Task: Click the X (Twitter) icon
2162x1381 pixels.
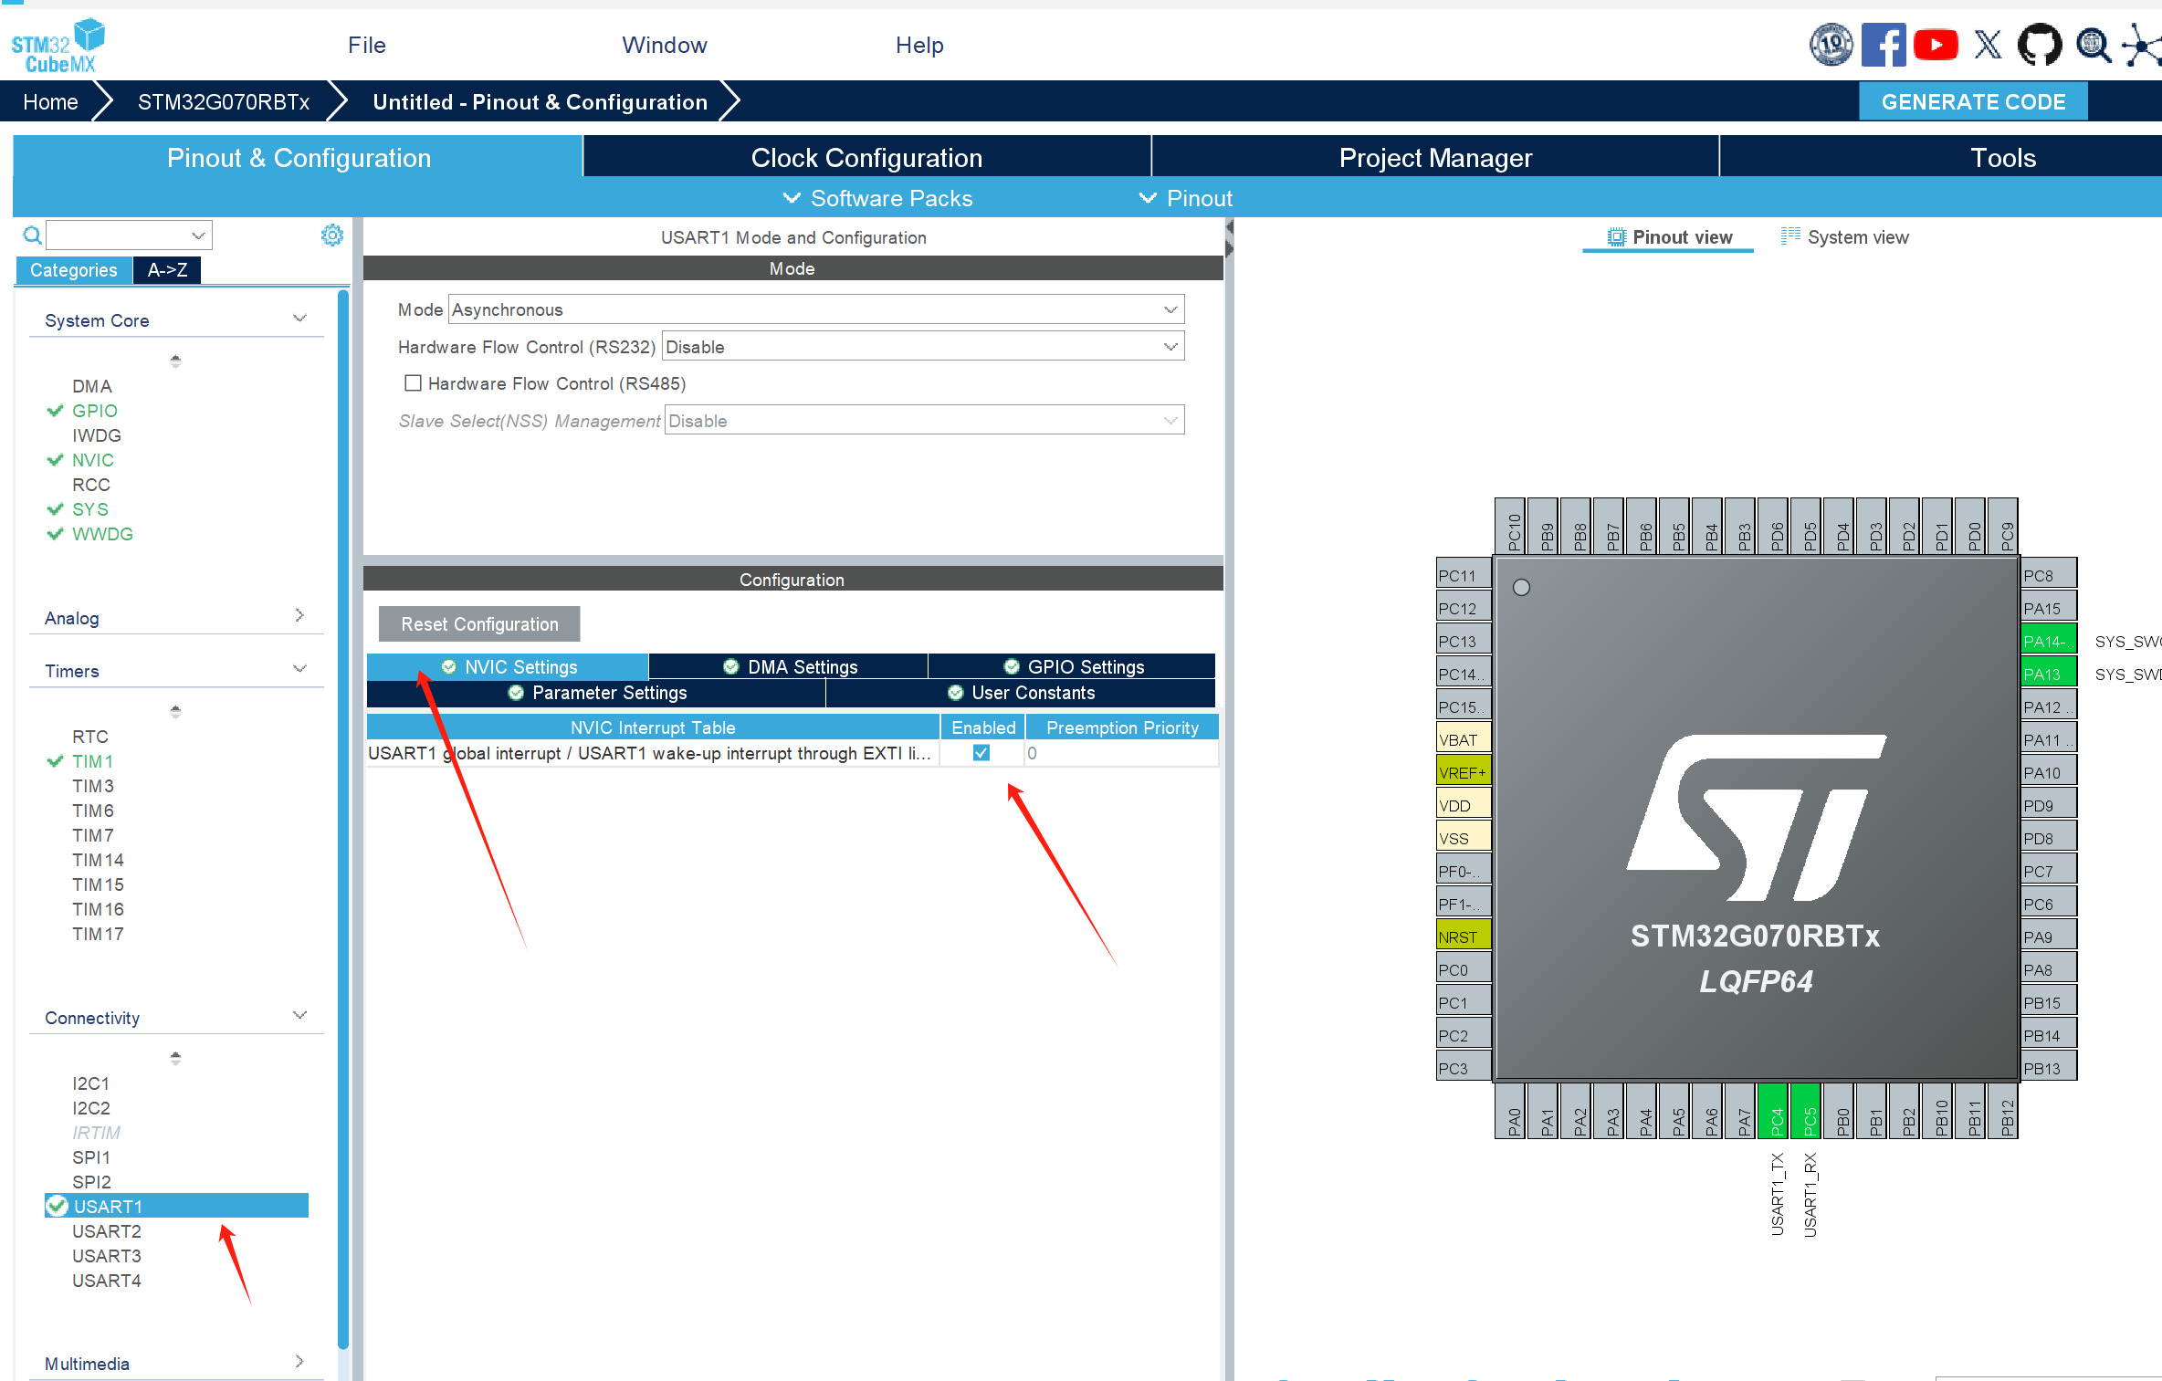Action: click(1988, 45)
